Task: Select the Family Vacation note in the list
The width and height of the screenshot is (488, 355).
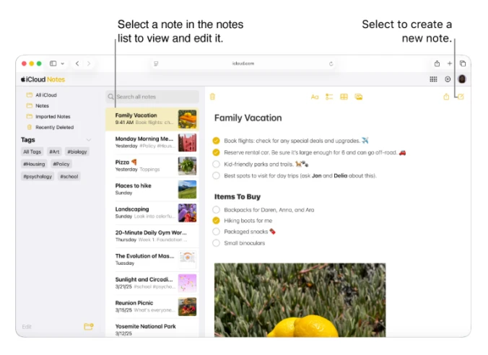Action: point(152,119)
